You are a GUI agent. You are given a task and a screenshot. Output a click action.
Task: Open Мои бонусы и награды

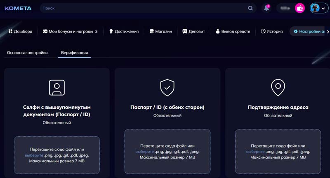click(70, 31)
